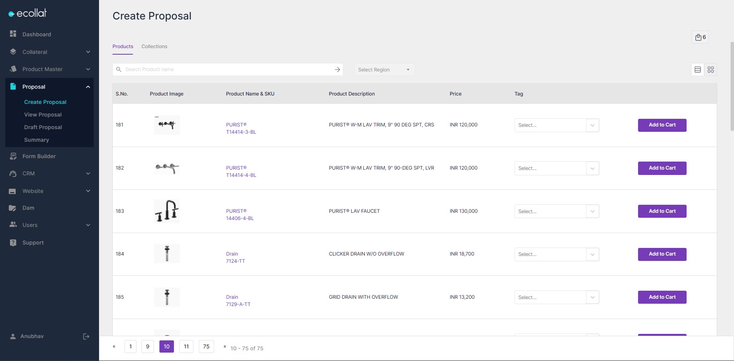
Task: Open the Dam section in sidebar
Action: [x=28, y=208]
